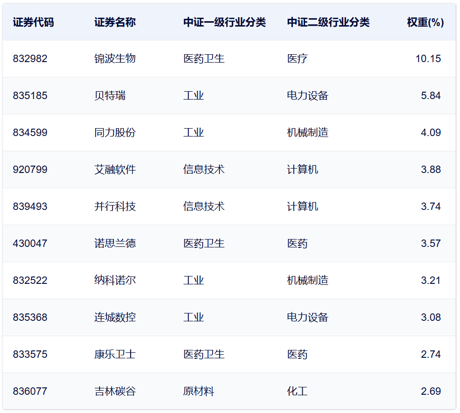Click 计算机 in the 艾融软件 row
Viewport: 460px width, 413px height.
click(x=302, y=170)
